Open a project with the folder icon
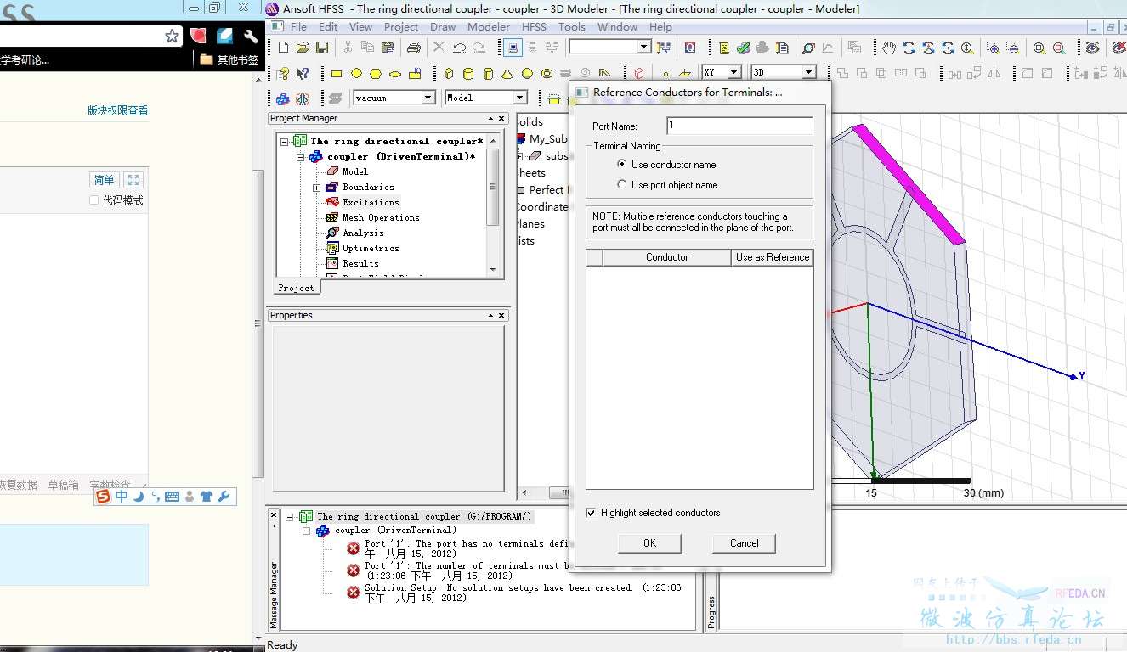This screenshot has width=1127, height=652. click(x=303, y=48)
